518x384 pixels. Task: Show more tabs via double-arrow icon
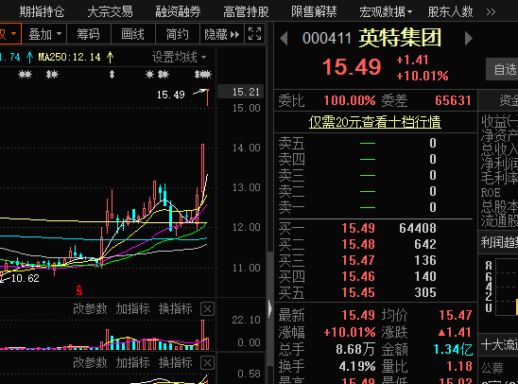tap(491, 12)
